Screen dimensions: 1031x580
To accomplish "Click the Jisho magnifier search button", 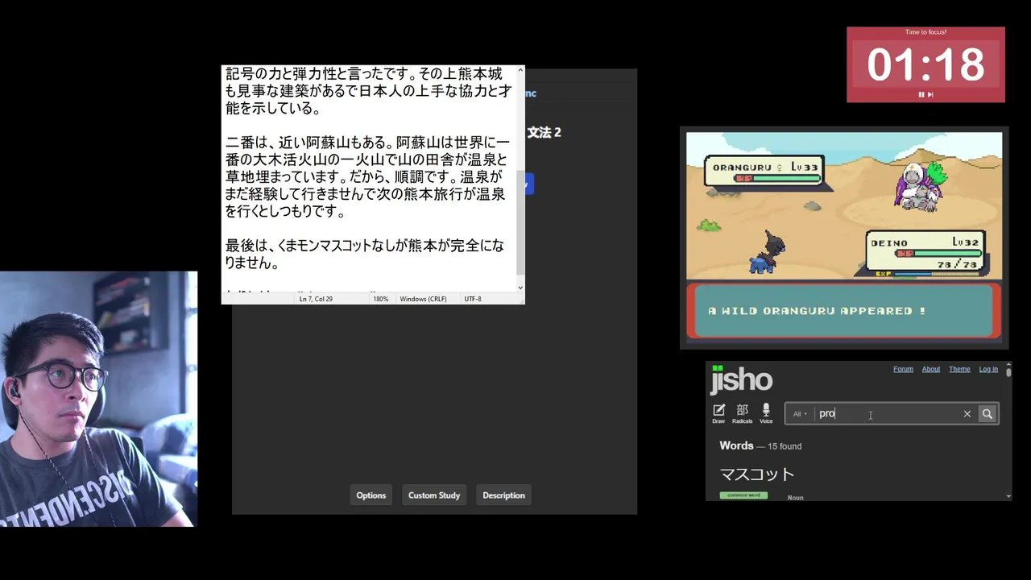I will click(988, 414).
